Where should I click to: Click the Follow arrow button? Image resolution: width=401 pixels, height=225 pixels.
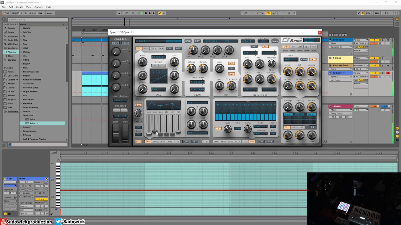tap(119, 13)
